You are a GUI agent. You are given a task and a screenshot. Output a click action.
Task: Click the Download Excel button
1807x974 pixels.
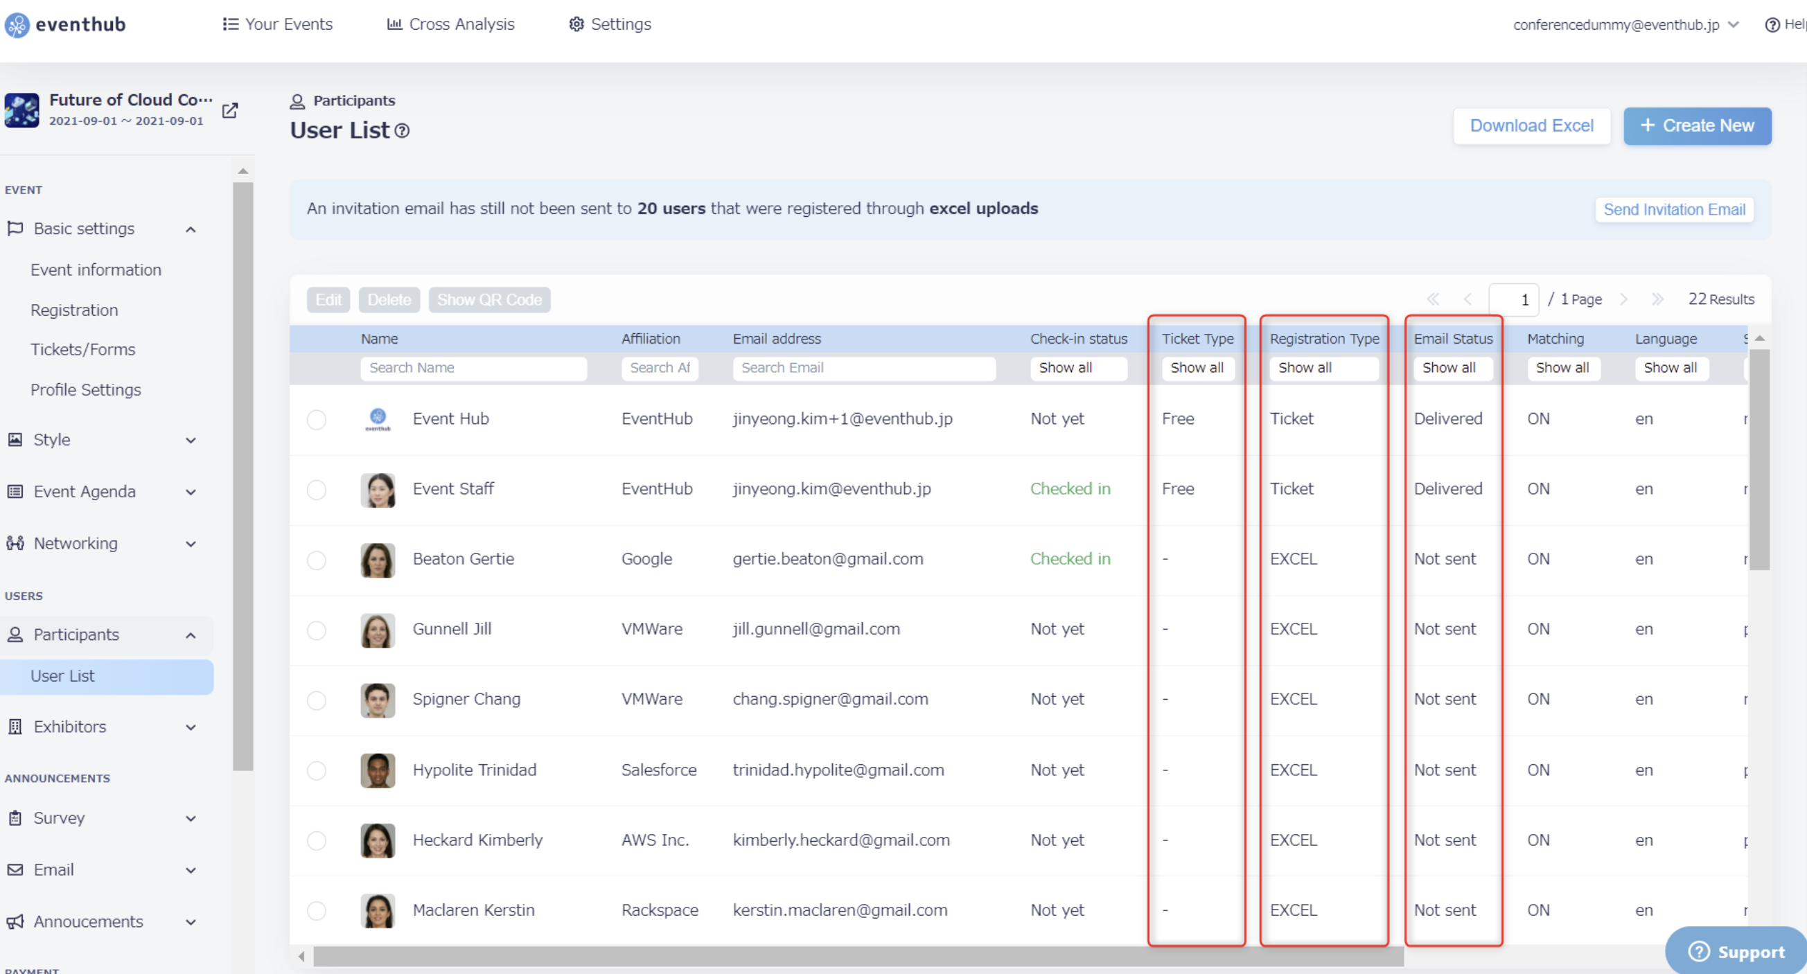pyautogui.click(x=1531, y=125)
